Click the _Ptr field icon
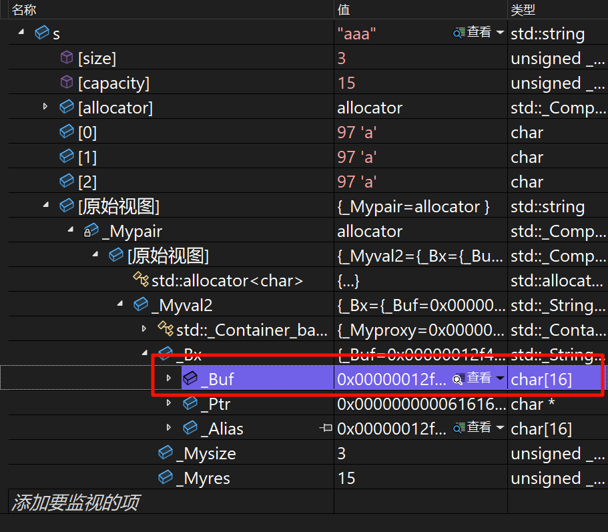 (x=190, y=403)
